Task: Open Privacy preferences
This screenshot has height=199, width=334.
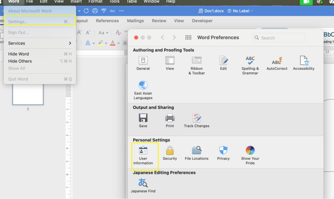Action: (223, 153)
